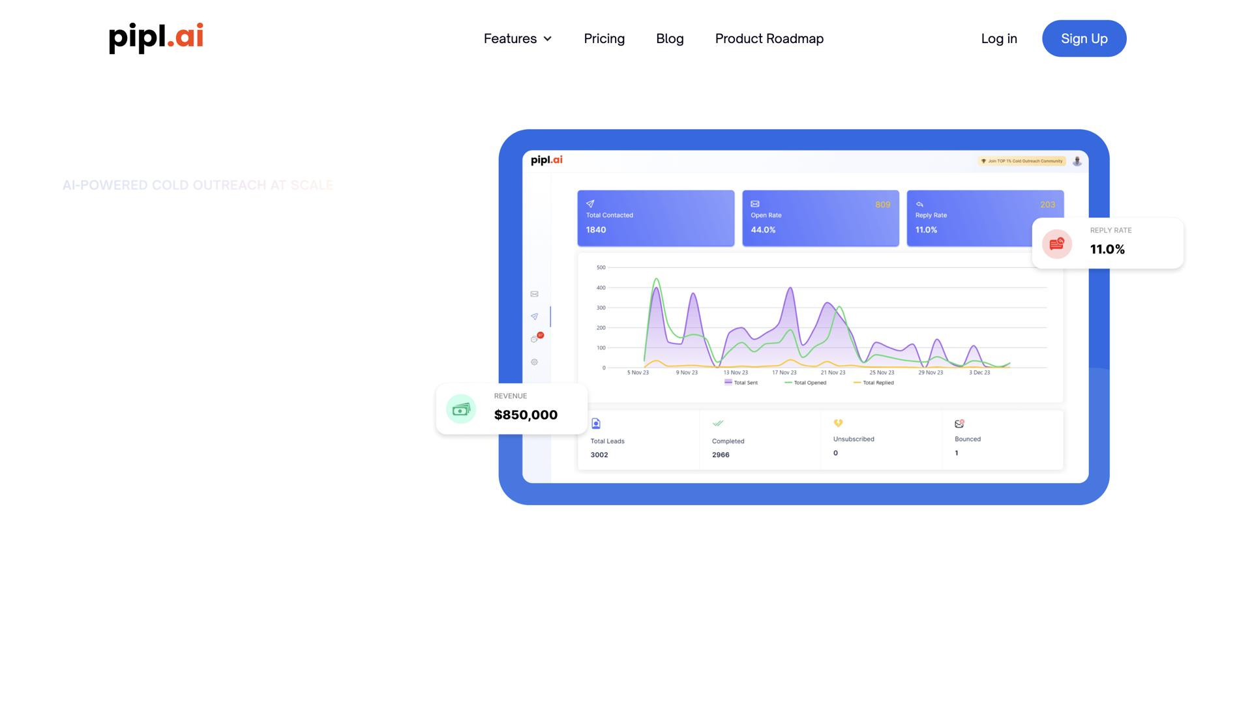Click the yellow Unsubscribed broken heart icon
Screen dimensions: 1252x704
click(838, 423)
